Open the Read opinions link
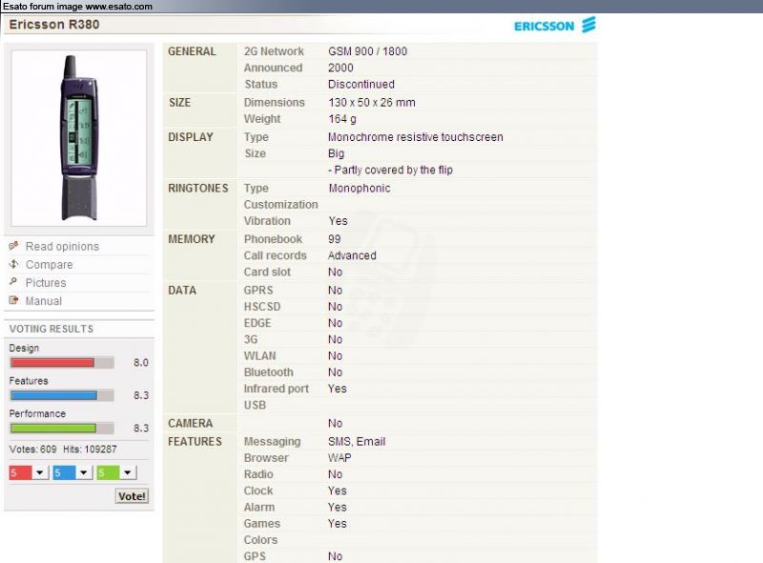Screen dimensions: 763x563 (x=62, y=247)
